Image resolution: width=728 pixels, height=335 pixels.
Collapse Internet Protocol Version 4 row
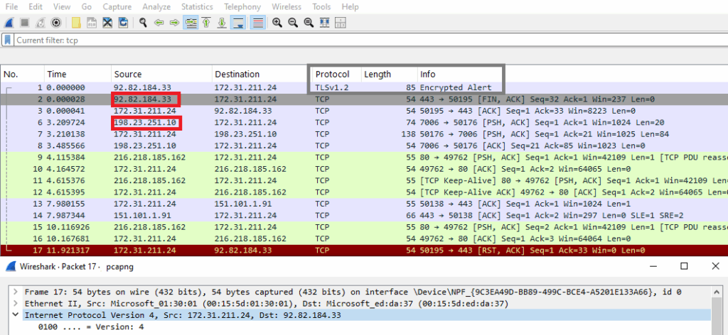(x=16, y=315)
